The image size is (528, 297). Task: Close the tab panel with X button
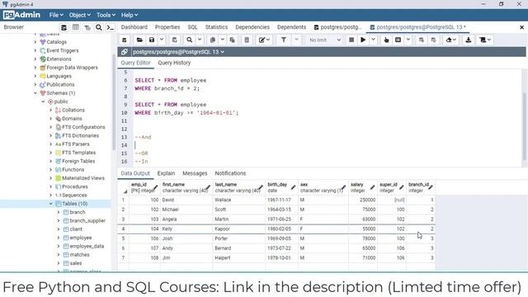[521, 27]
